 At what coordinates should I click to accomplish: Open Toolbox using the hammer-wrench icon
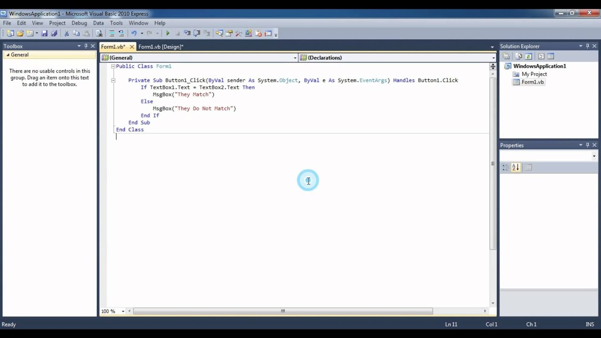point(239,33)
